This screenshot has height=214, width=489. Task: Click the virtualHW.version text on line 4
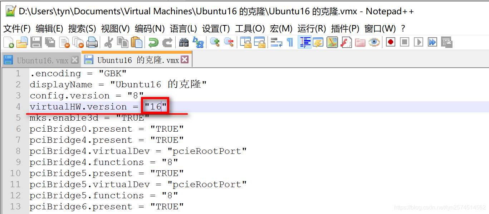[78, 107]
